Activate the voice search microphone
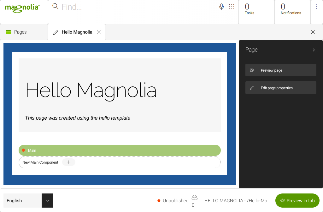The image size is (323, 212). 221,7
